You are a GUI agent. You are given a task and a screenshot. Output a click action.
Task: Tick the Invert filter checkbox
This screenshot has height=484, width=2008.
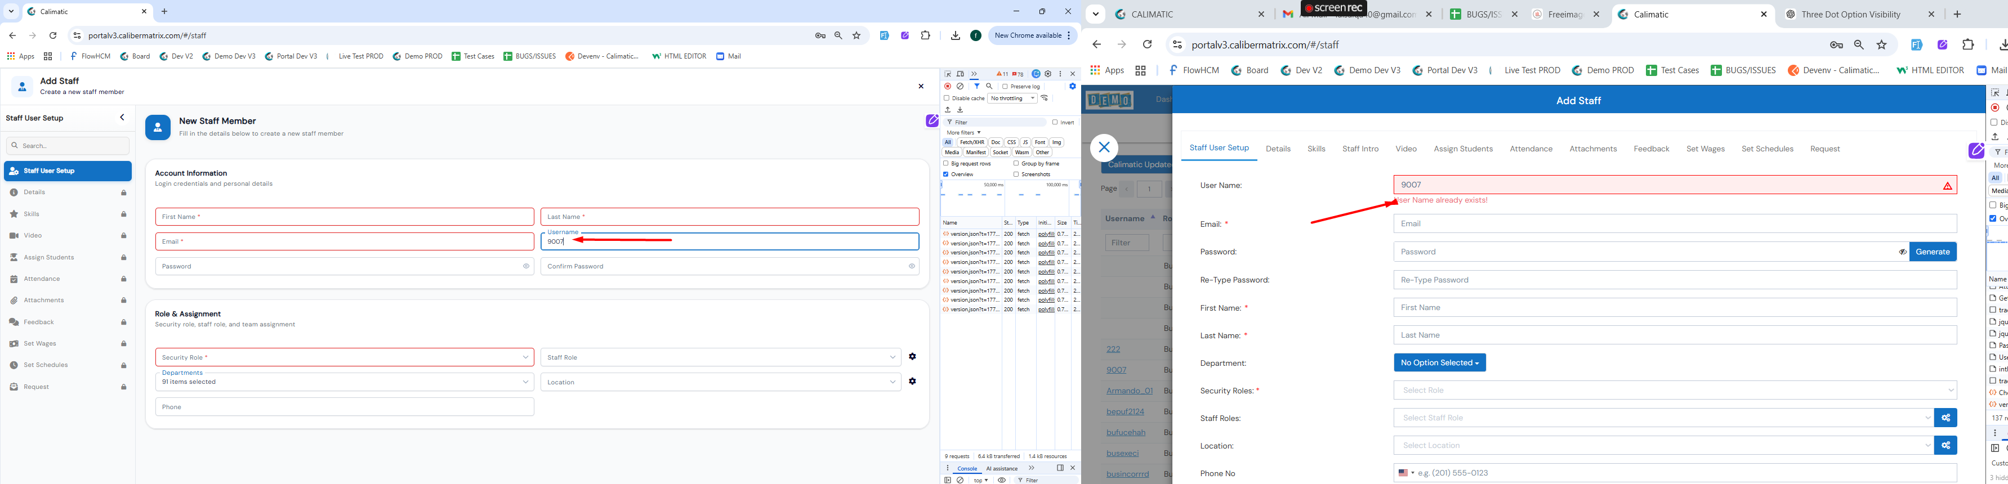[x=1055, y=122]
